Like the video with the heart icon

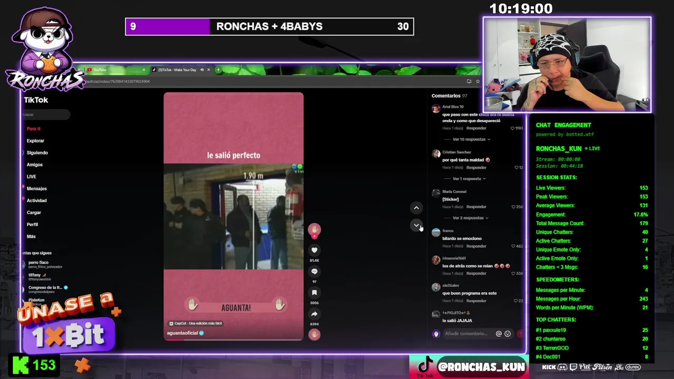click(x=314, y=251)
